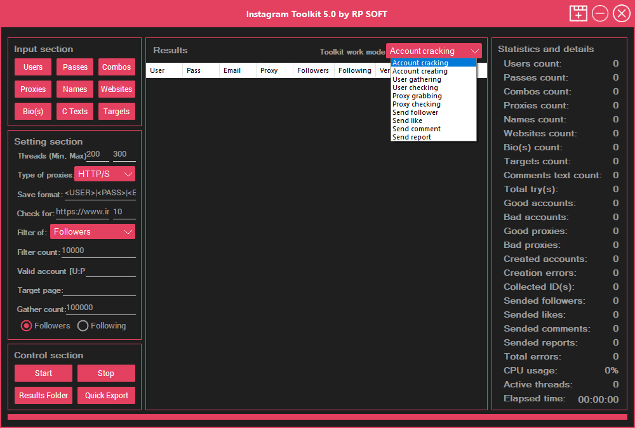Click Quick Export

106,395
